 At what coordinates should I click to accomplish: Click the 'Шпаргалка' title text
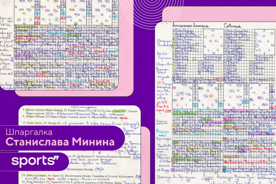point(29,132)
